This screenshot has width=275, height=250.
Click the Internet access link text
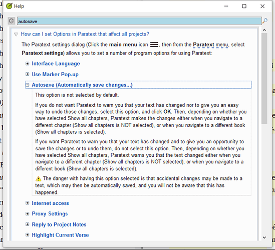click(50, 203)
